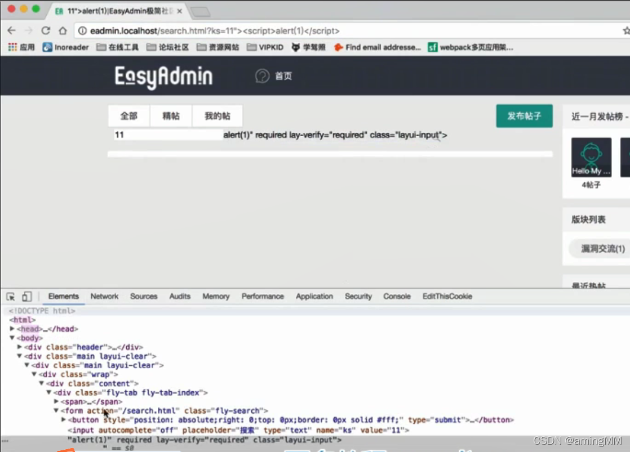Image resolution: width=630 pixels, height=452 pixels.
Task: Click the Hello My user avatar
Action: (592, 158)
